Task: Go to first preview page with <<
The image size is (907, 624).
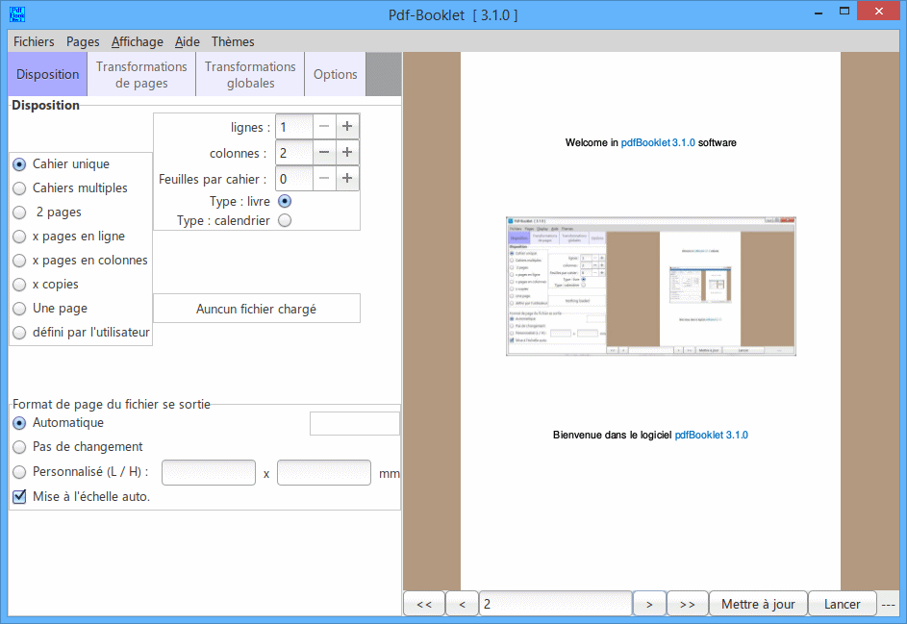Action: [424, 604]
